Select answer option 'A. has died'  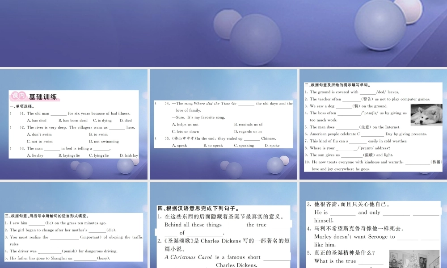[37, 121]
